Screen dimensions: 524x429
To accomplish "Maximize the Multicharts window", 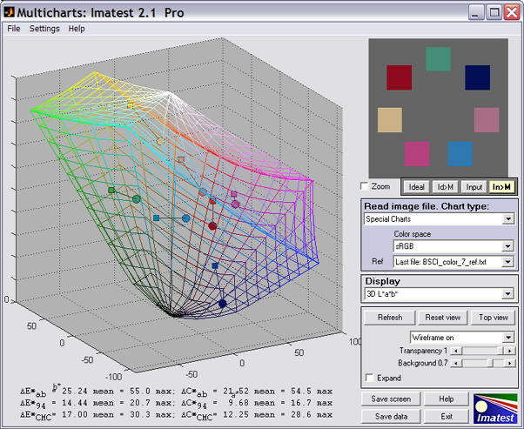I will click(494, 13).
